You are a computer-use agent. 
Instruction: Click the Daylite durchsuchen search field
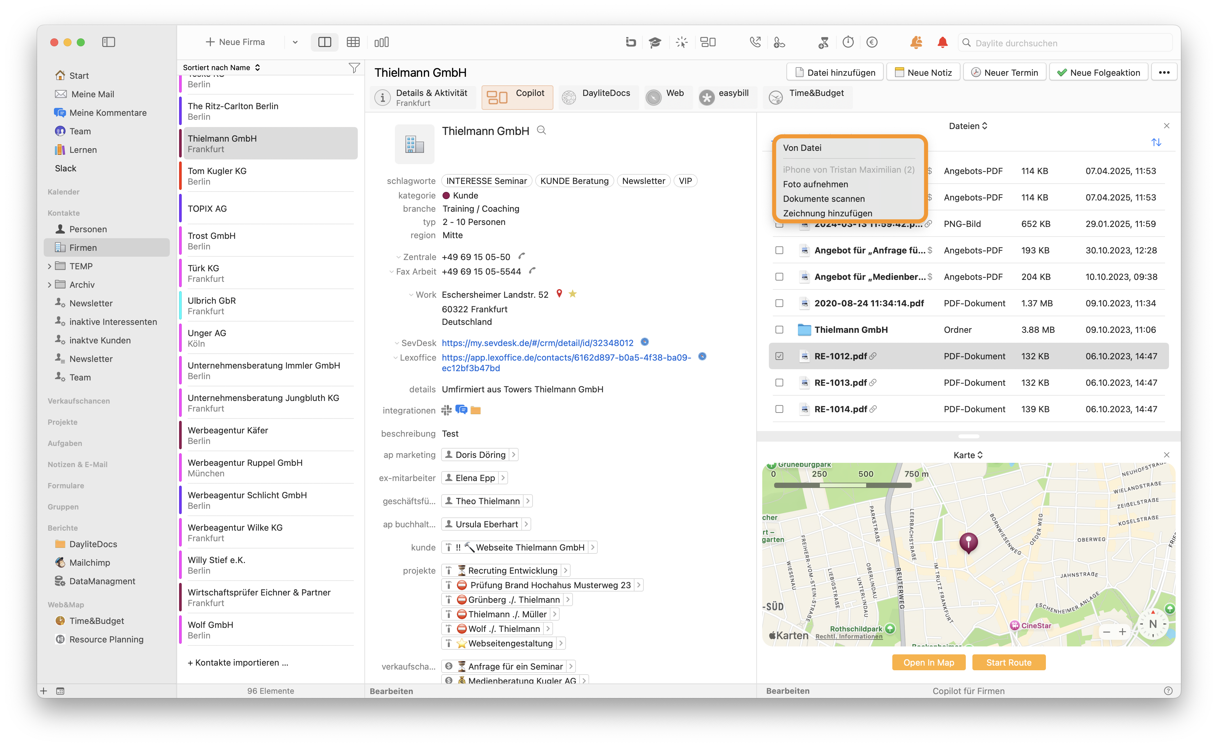(x=1065, y=43)
